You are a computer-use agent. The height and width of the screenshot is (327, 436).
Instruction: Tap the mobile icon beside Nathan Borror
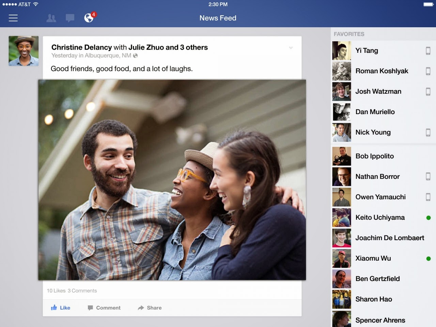coord(428,176)
